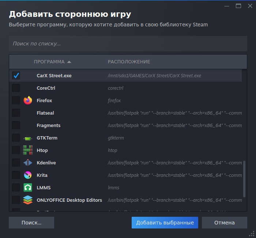Click the green LMMS icon

pyautogui.click(x=28, y=187)
